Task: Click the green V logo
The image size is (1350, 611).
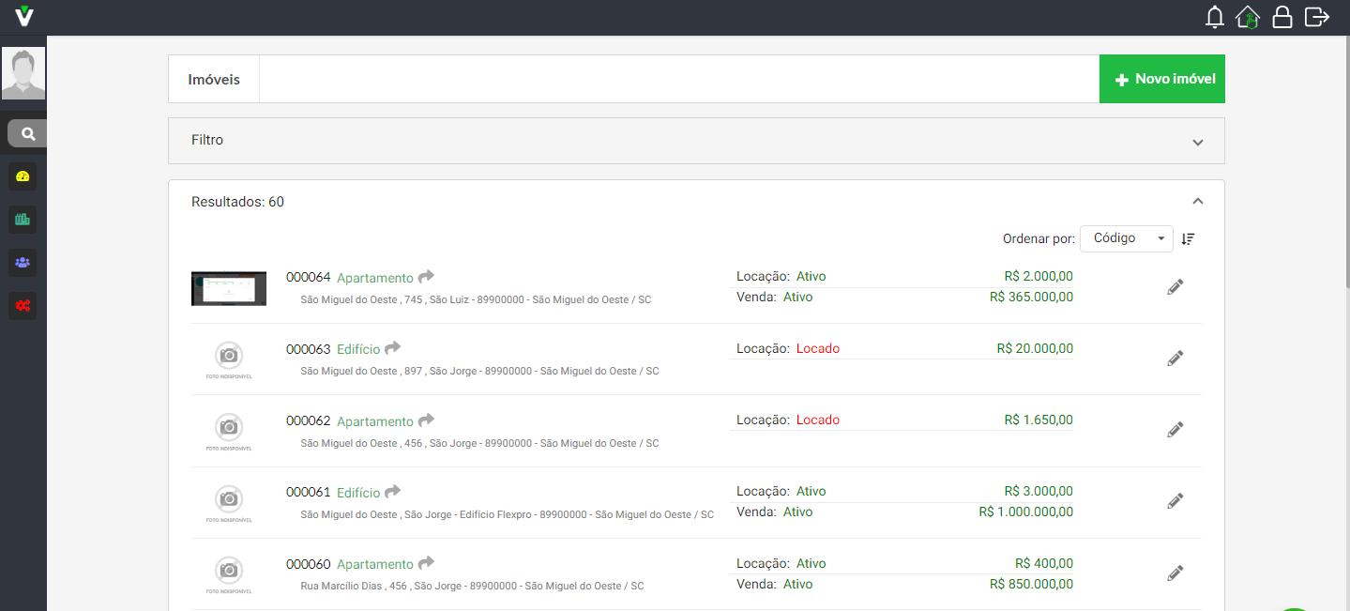Action: 24,16
